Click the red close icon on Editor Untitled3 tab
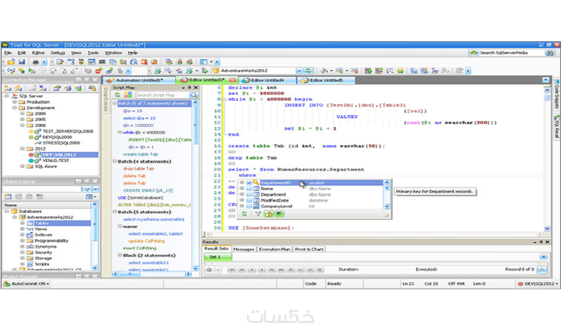Image resolution: width=561 pixels, height=330 pixels. pos(233,80)
